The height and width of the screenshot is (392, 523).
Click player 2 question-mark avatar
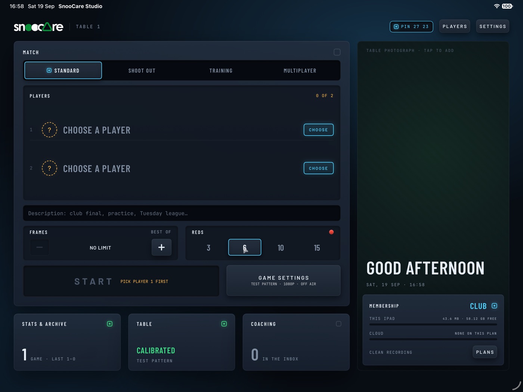(49, 168)
